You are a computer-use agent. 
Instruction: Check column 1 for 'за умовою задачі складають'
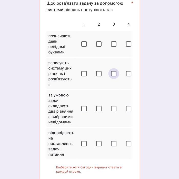coord(84,109)
